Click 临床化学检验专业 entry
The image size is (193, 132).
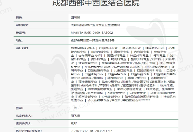tap(129, 89)
